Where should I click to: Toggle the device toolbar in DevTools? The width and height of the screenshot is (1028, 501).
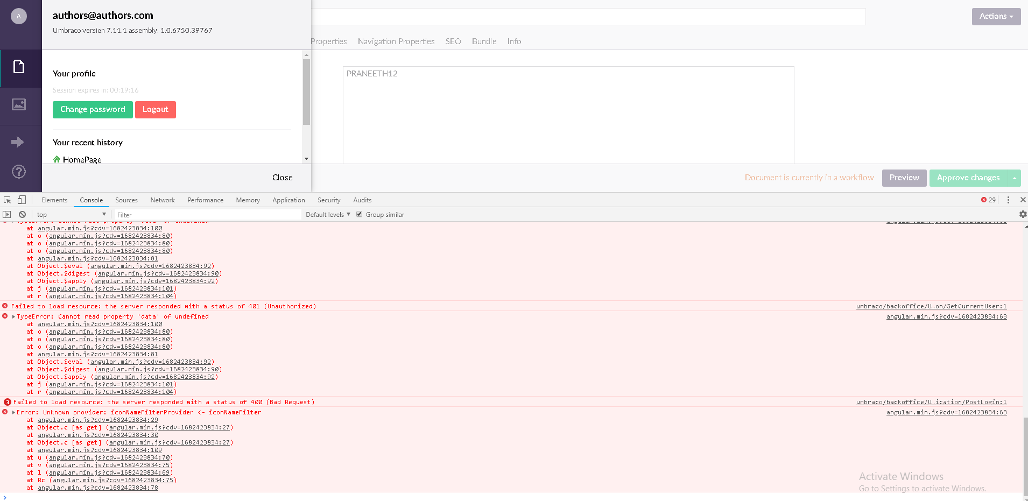tap(21, 200)
